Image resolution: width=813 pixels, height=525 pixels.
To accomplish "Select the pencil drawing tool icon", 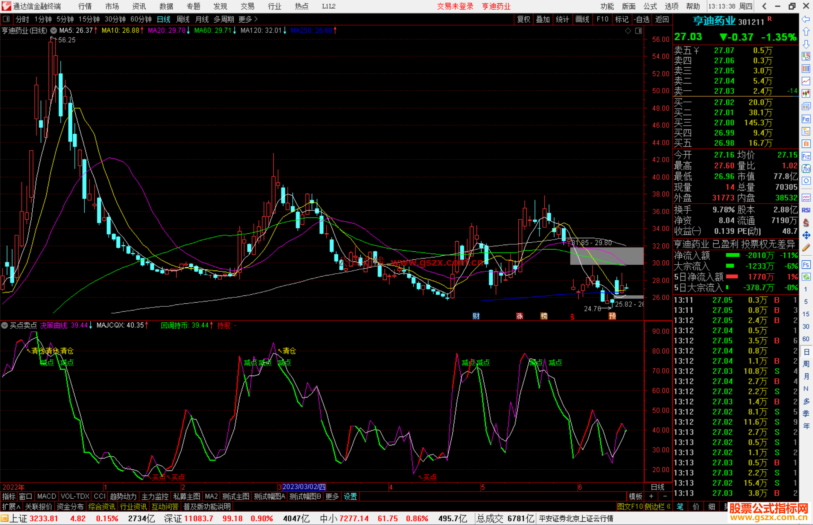I will (806, 248).
